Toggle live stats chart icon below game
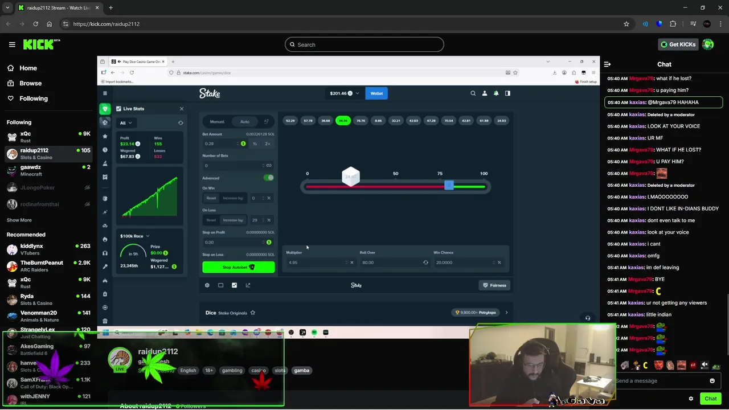729x410 pixels. tap(234, 285)
